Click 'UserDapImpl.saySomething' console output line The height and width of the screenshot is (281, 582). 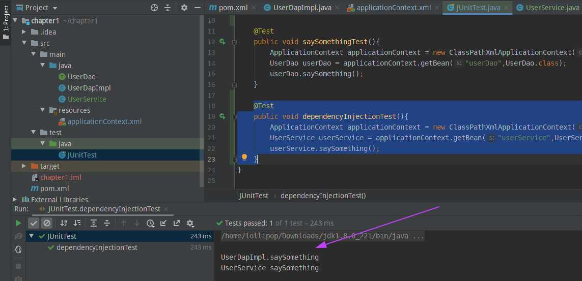pos(270,257)
